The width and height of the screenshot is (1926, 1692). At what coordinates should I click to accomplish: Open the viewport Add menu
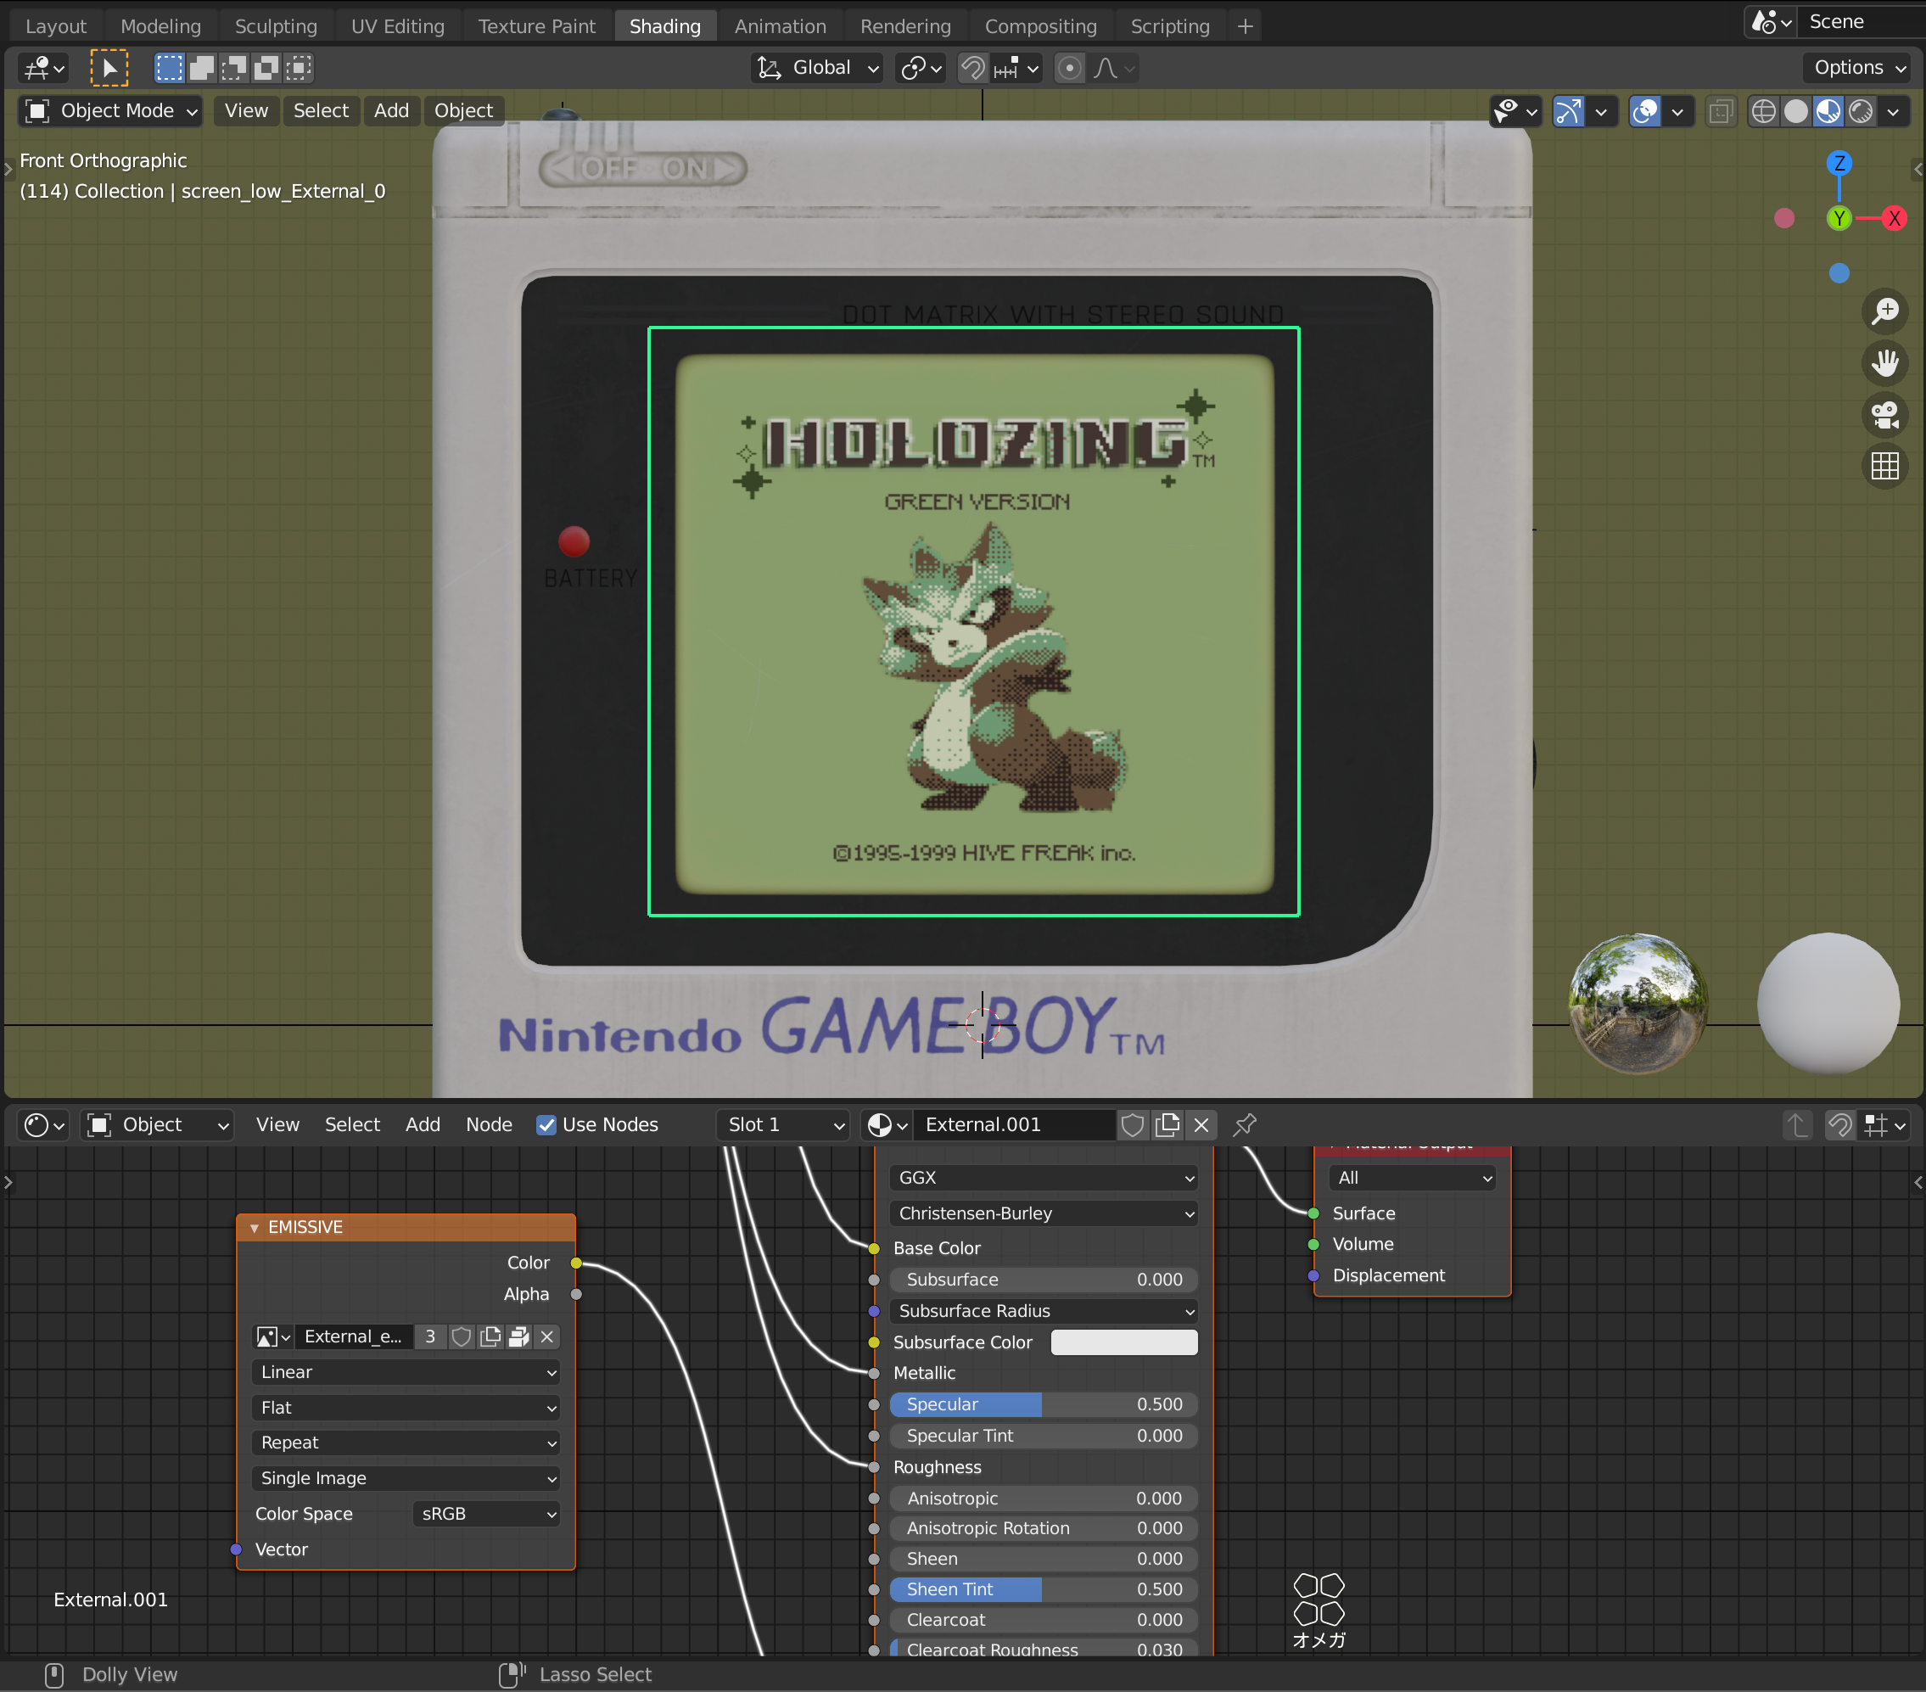pos(391,111)
